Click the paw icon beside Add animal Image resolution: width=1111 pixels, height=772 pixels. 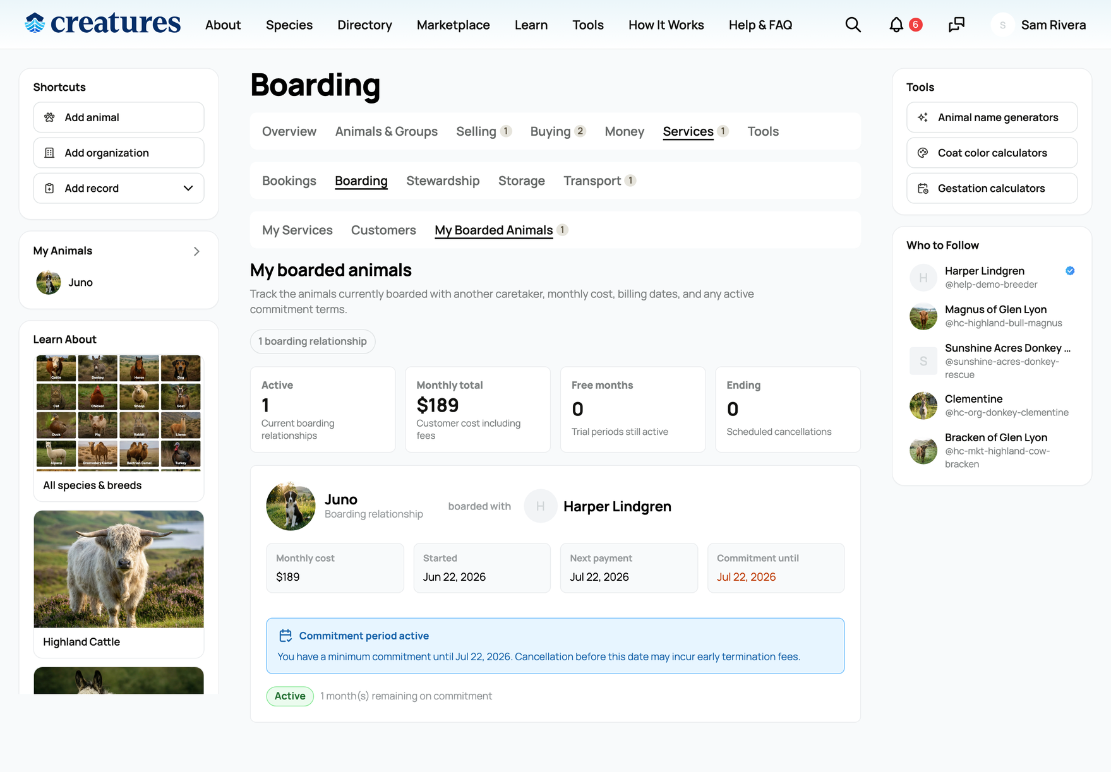click(x=49, y=117)
